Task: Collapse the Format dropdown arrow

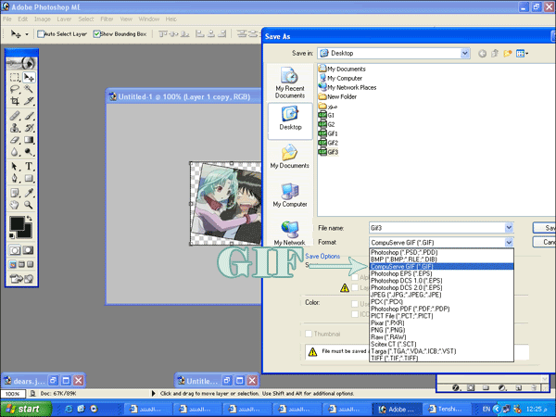Action: pos(509,242)
